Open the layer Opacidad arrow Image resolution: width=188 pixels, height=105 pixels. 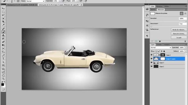point(185,48)
